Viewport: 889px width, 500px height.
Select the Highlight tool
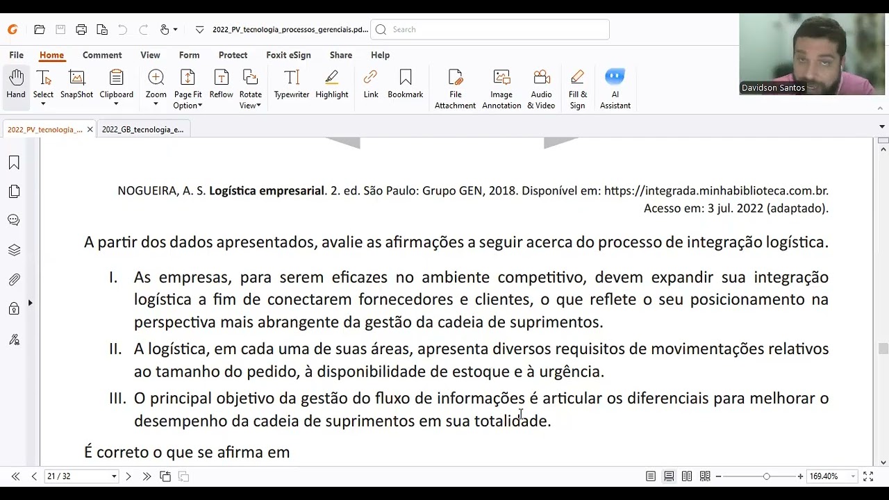pos(331,85)
